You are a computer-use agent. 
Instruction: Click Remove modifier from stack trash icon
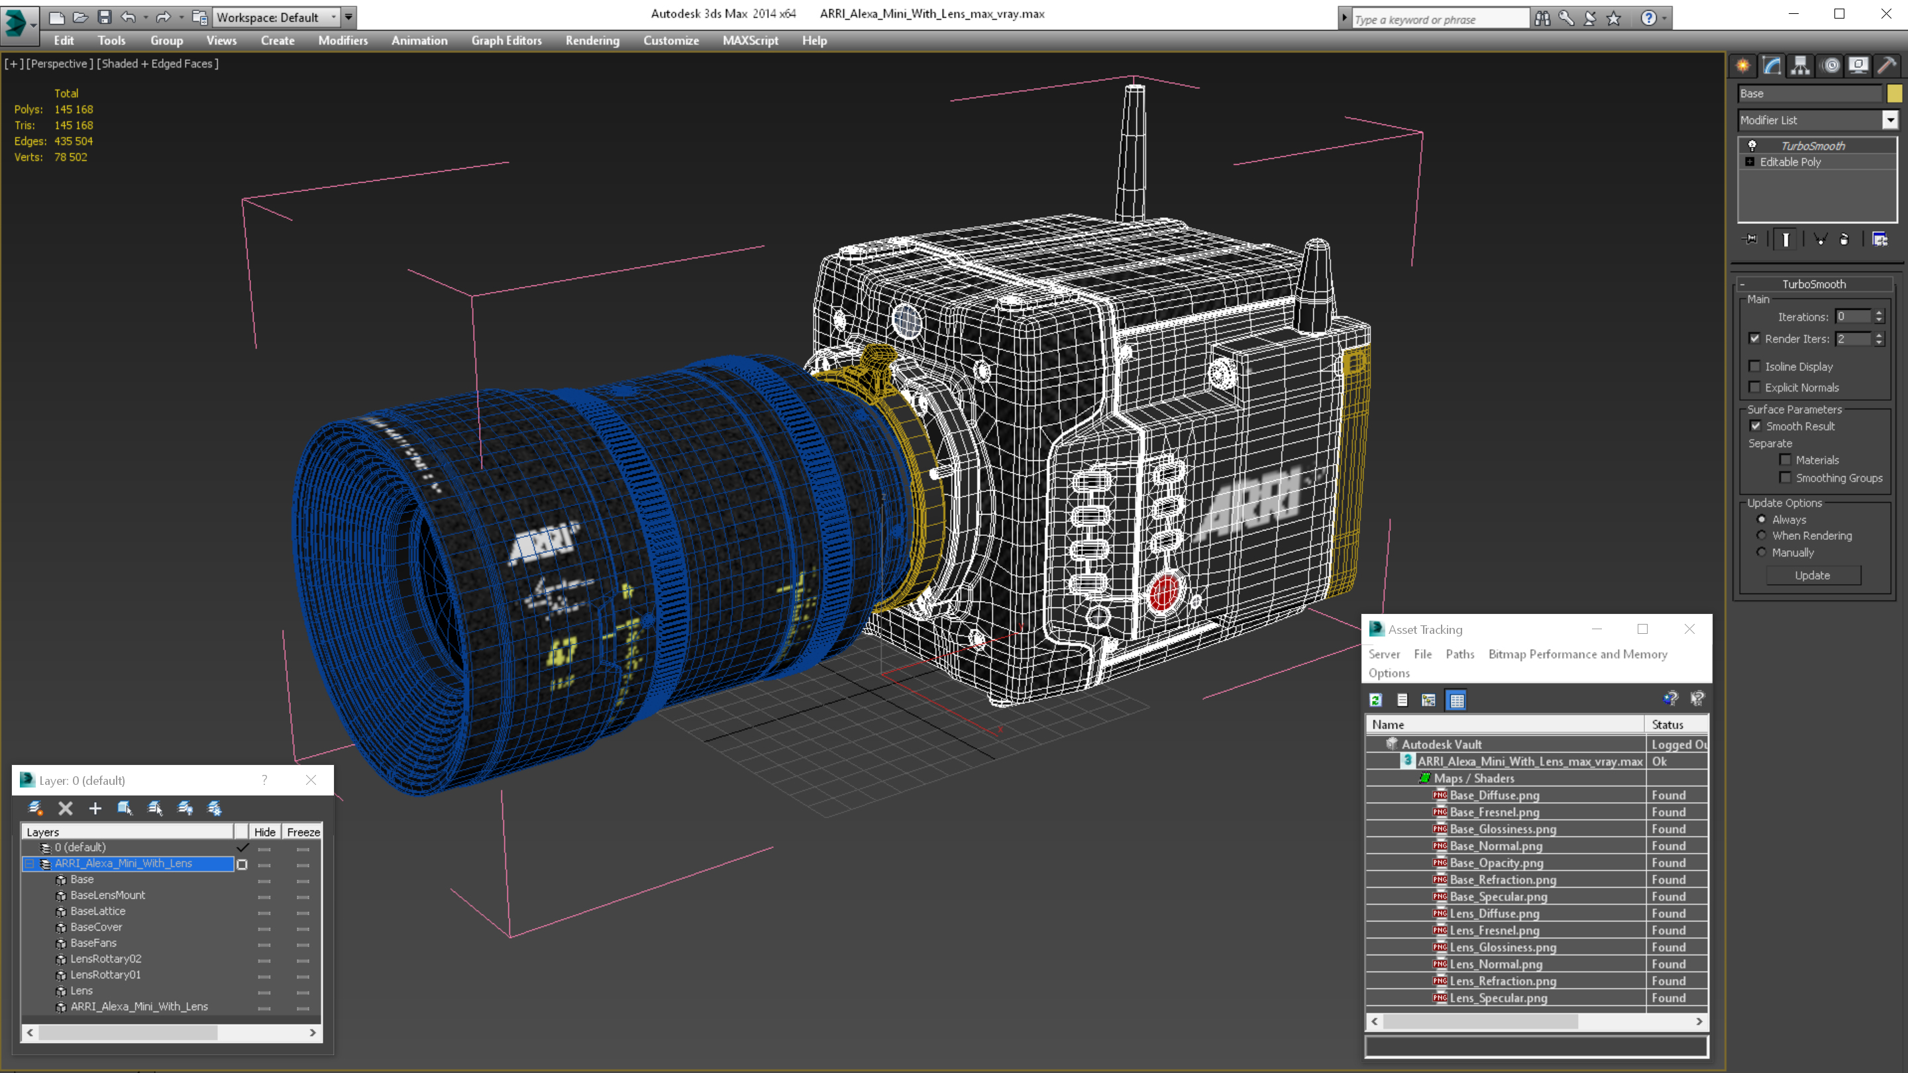[x=1844, y=239]
